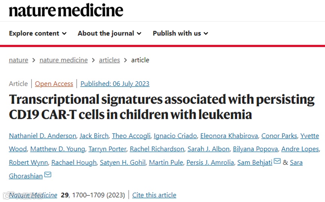This screenshot has height=202, width=325.
Task: Click envelope icon next to Sam Behjati
Action: 277,161
